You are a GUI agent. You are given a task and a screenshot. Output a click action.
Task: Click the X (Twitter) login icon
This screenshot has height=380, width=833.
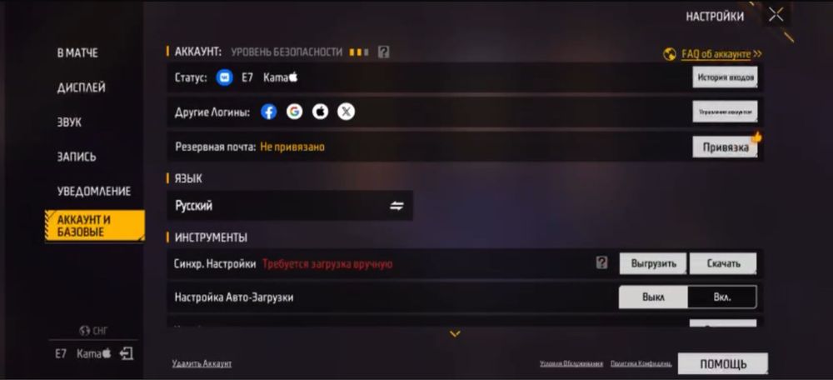[x=346, y=112]
